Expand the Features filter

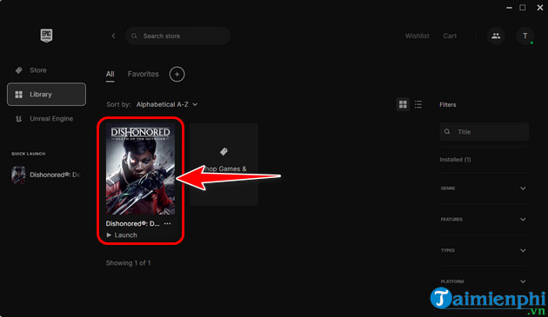click(484, 219)
